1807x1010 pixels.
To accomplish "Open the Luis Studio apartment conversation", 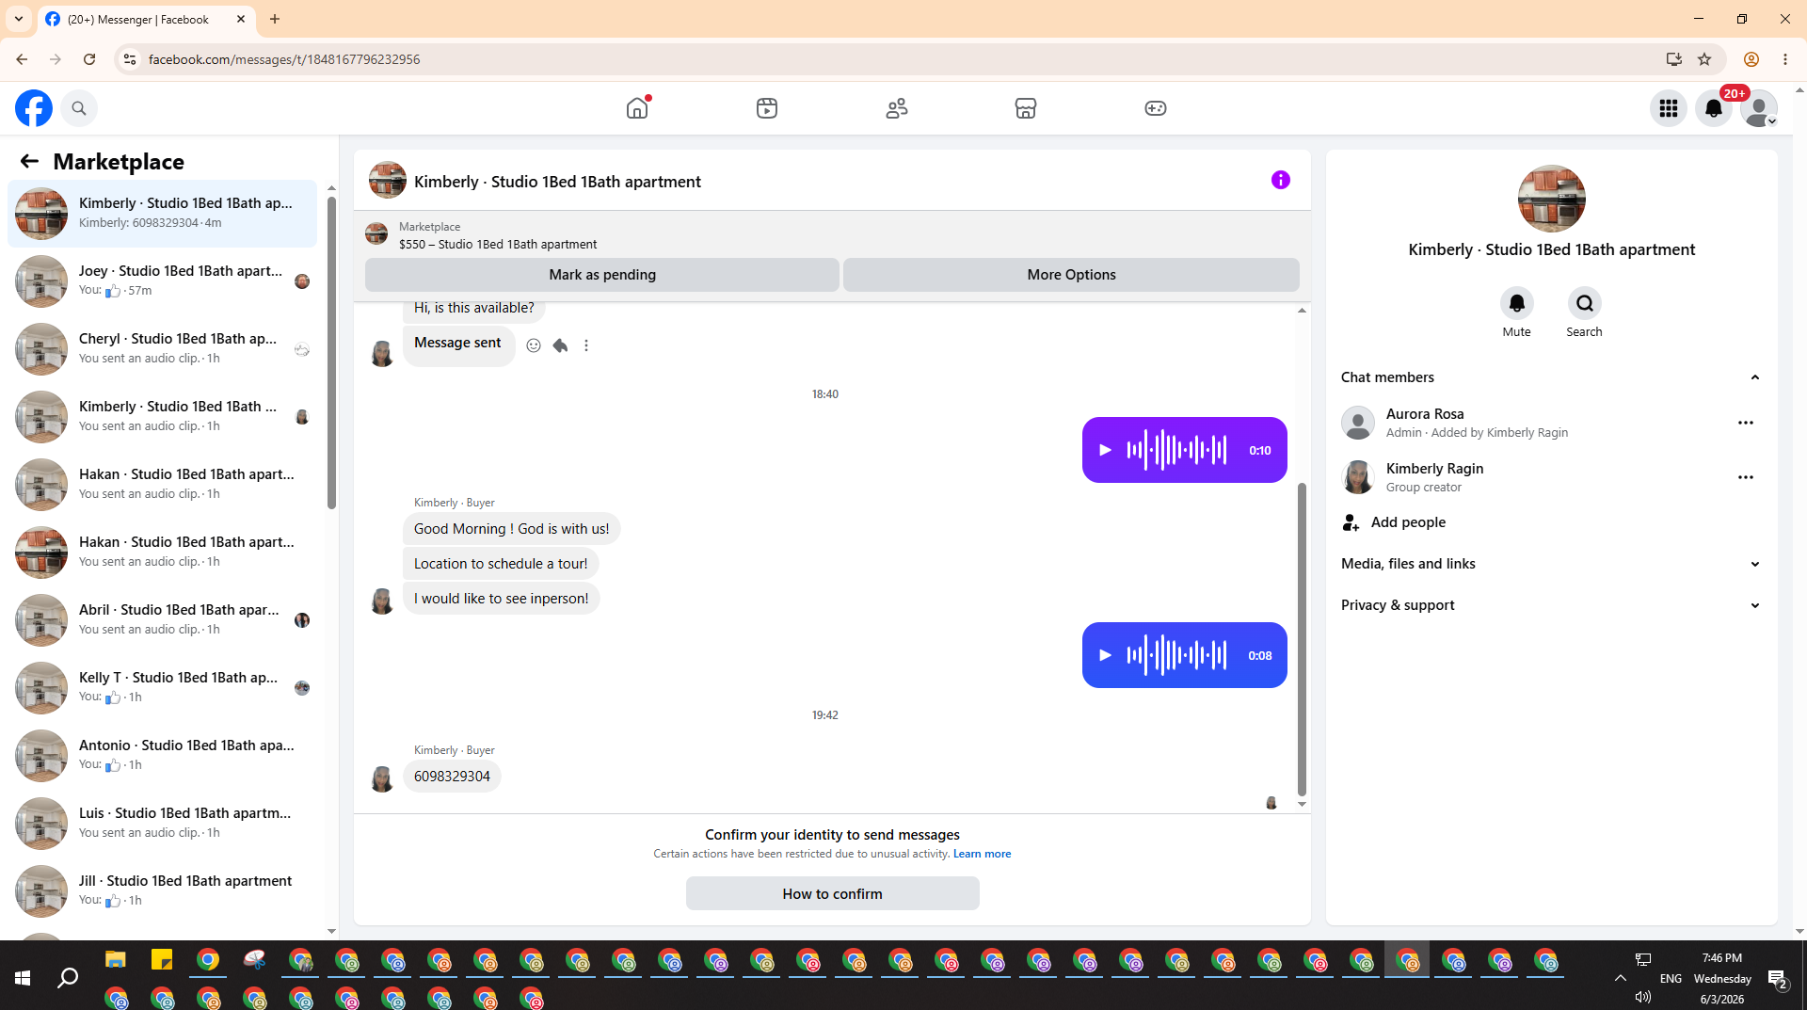I will tap(163, 824).
